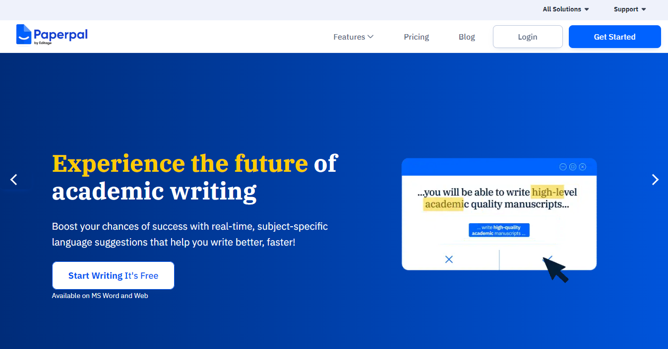The height and width of the screenshot is (349, 668).
Task: Click the minimize icon in the illustration window
Action: pyautogui.click(x=563, y=167)
